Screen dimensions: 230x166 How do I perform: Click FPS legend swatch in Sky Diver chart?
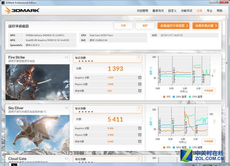pos(164,147)
